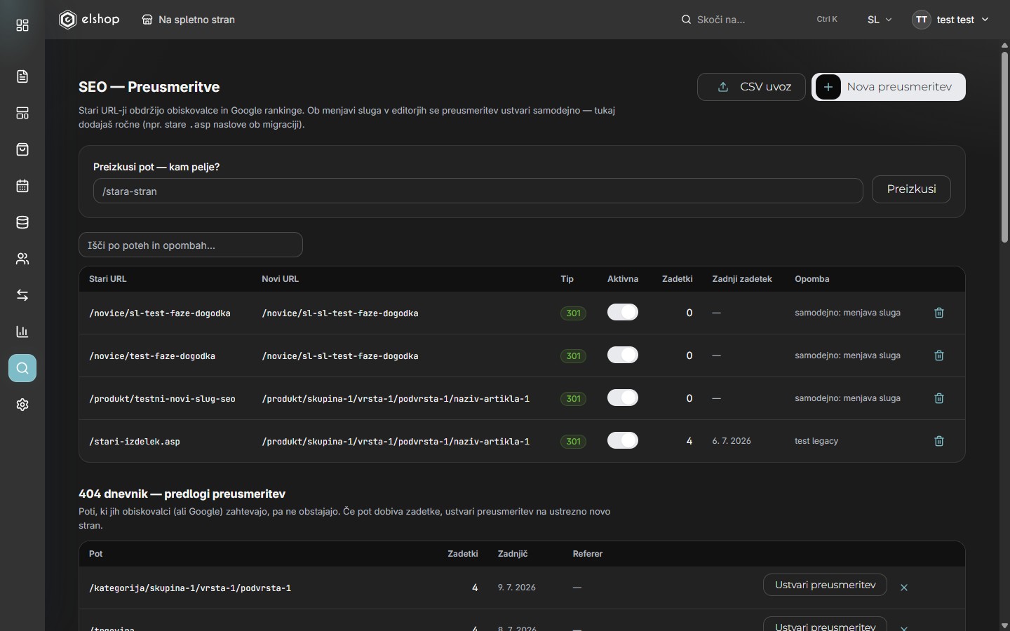Click the Išči po poteh in opombah field
The height and width of the screenshot is (631, 1010).
(191, 245)
